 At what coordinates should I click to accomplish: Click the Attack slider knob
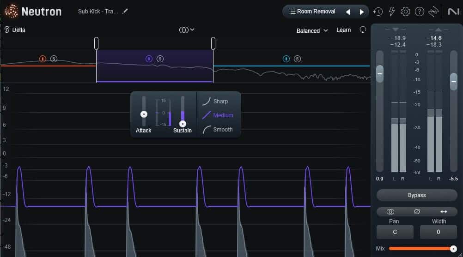pyautogui.click(x=144, y=114)
